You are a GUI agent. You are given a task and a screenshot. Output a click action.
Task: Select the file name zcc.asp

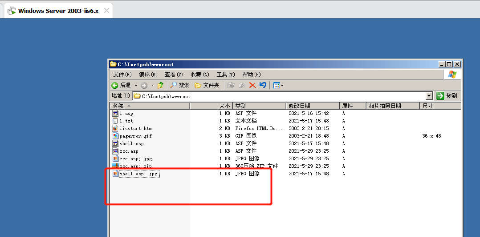tap(129, 151)
